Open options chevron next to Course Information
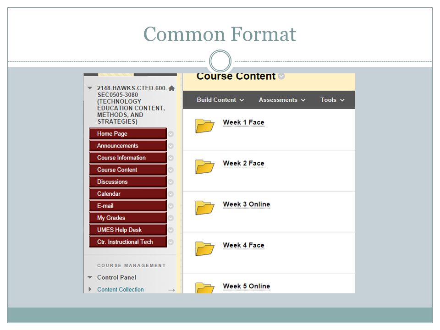440x330 pixels. click(x=170, y=158)
